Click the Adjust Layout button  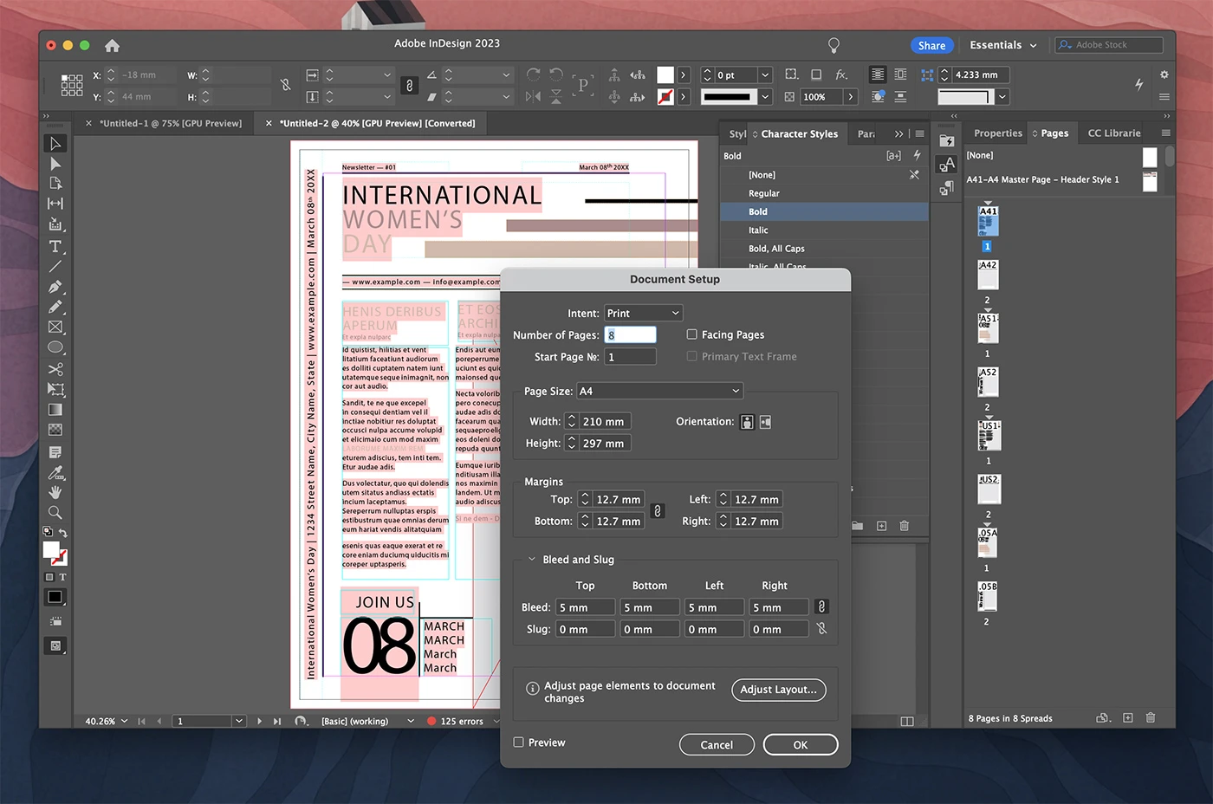(778, 690)
